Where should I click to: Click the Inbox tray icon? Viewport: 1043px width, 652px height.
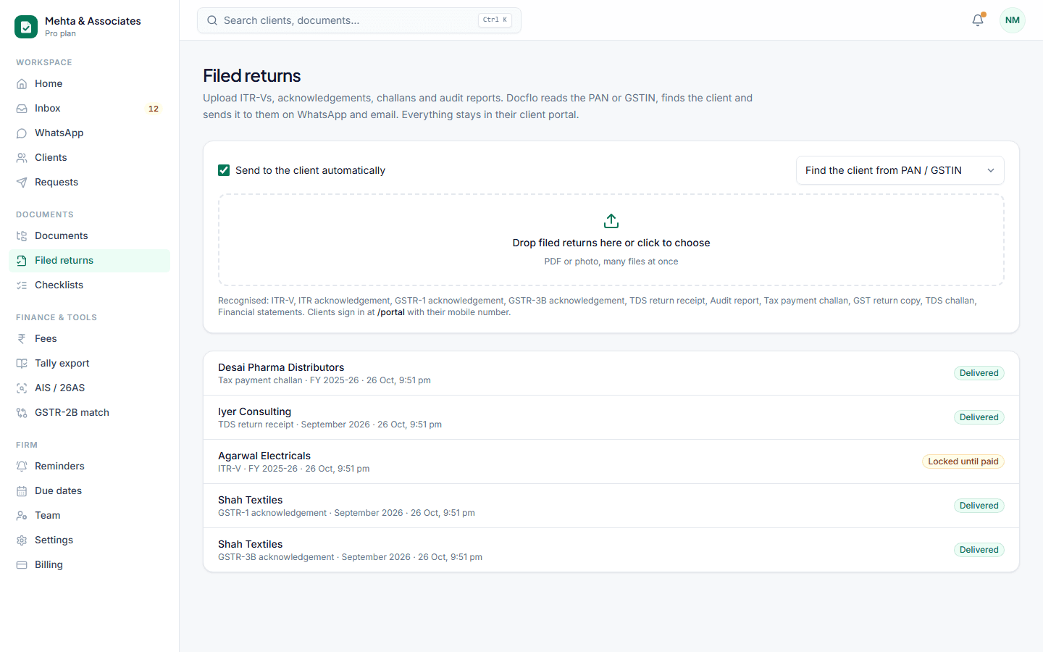coord(22,109)
